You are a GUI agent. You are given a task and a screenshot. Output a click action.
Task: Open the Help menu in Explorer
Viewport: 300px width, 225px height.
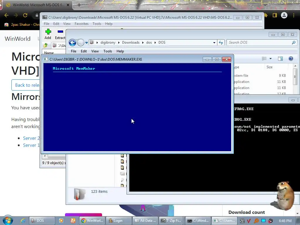(x=120, y=51)
